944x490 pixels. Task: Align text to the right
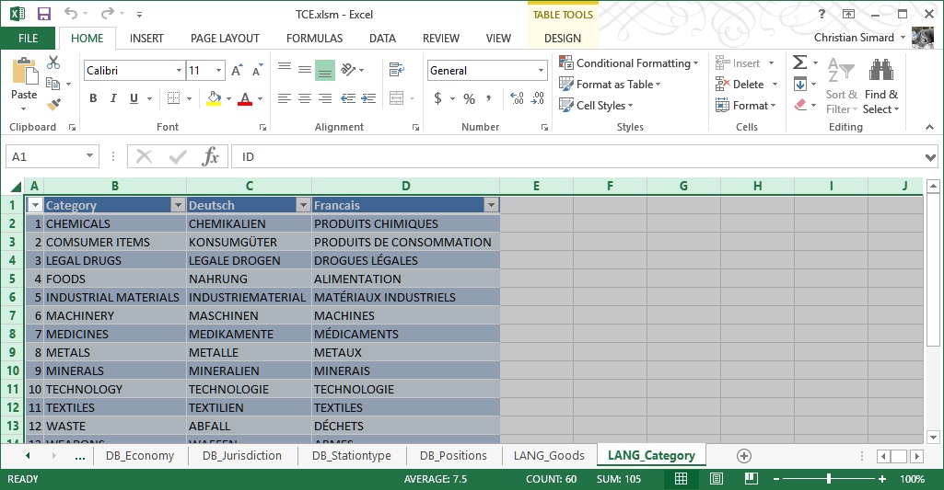click(325, 98)
